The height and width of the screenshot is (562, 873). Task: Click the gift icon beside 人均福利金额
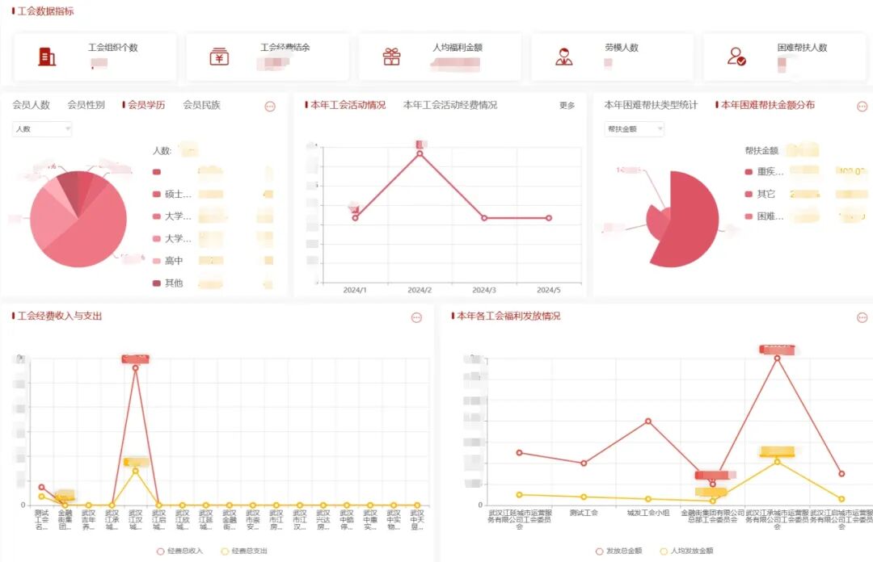click(392, 57)
